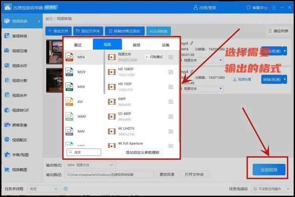
Task: Click 全部转换 button
Action: tap(269, 169)
